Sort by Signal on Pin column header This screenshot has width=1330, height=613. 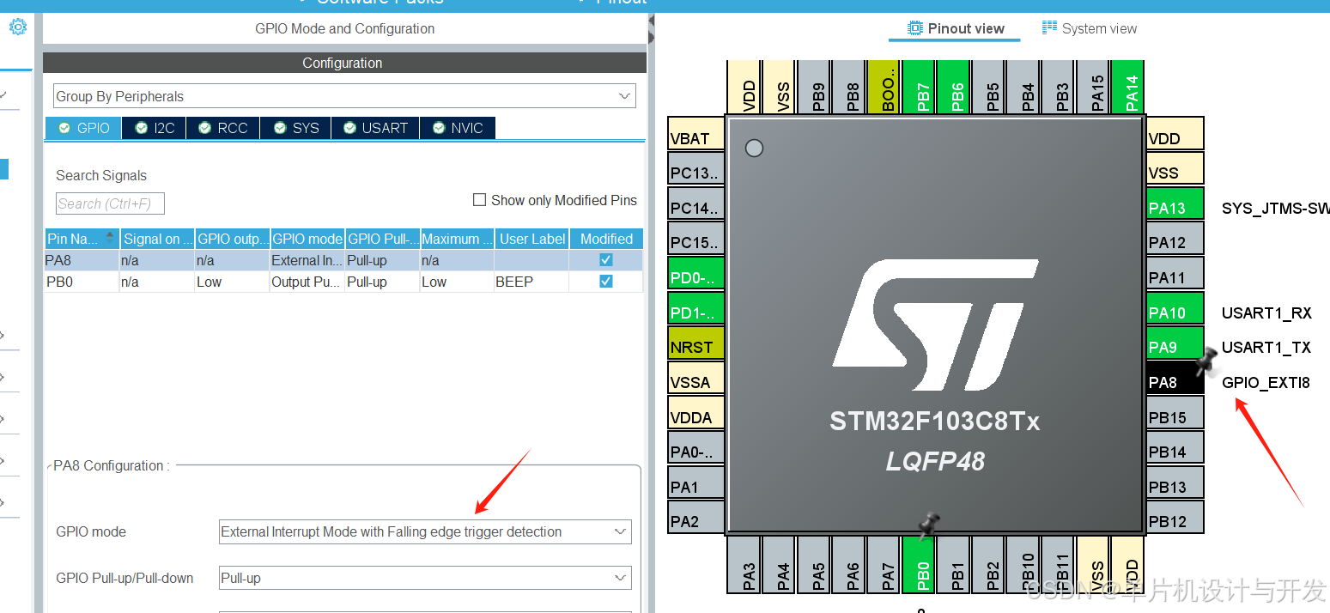[156, 239]
